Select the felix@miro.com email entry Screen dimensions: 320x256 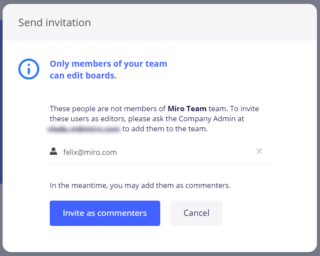pyautogui.click(x=90, y=152)
